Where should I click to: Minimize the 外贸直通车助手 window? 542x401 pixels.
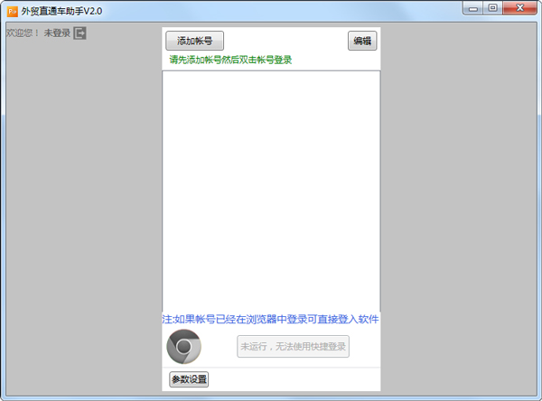tap(473, 8)
